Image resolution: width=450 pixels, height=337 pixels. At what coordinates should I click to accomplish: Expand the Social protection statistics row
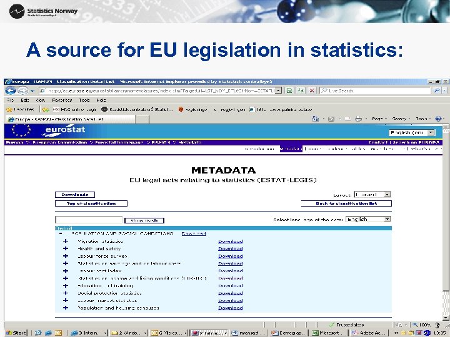coord(66,293)
